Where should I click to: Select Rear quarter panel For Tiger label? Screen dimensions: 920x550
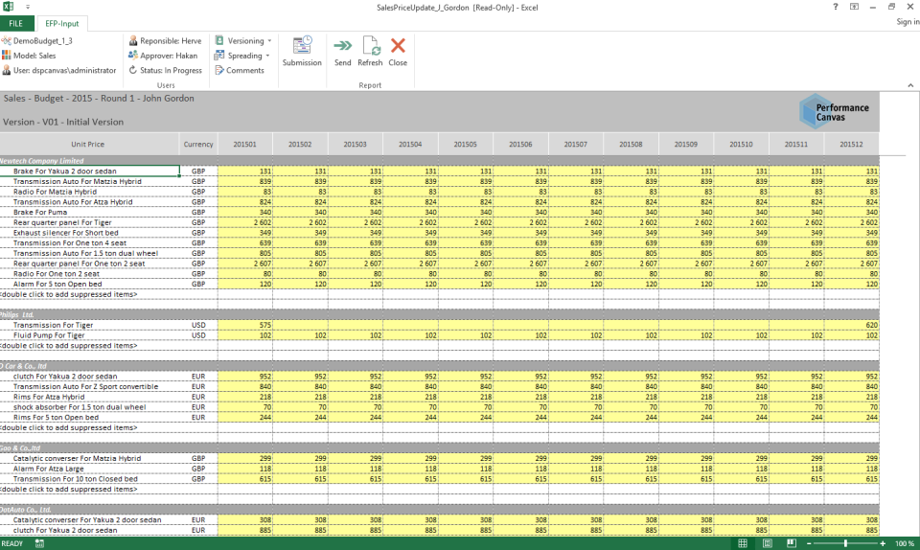coord(62,222)
